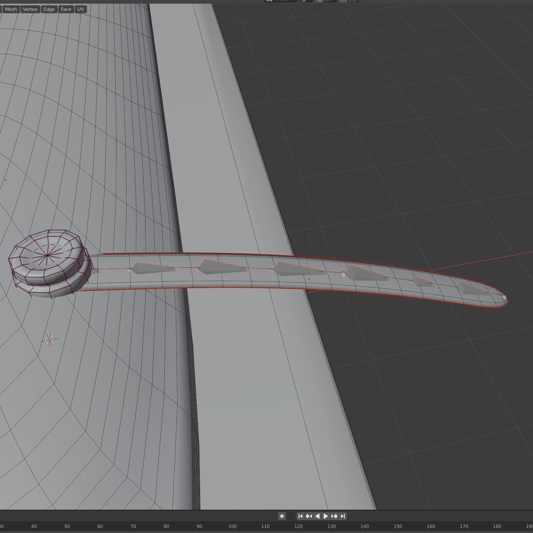The width and height of the screenshot is (533, 533).
Task: Jump to the previous keyframe
Action: [309, 516]
